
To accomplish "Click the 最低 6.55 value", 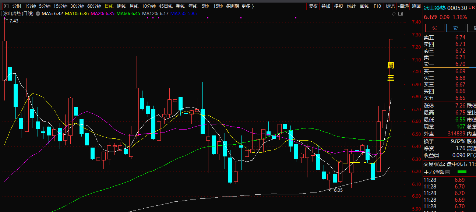I will pyautogui.click(x=460, y=120).
